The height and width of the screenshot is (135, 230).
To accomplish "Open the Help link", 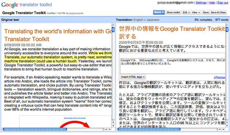I will [212, 2].
